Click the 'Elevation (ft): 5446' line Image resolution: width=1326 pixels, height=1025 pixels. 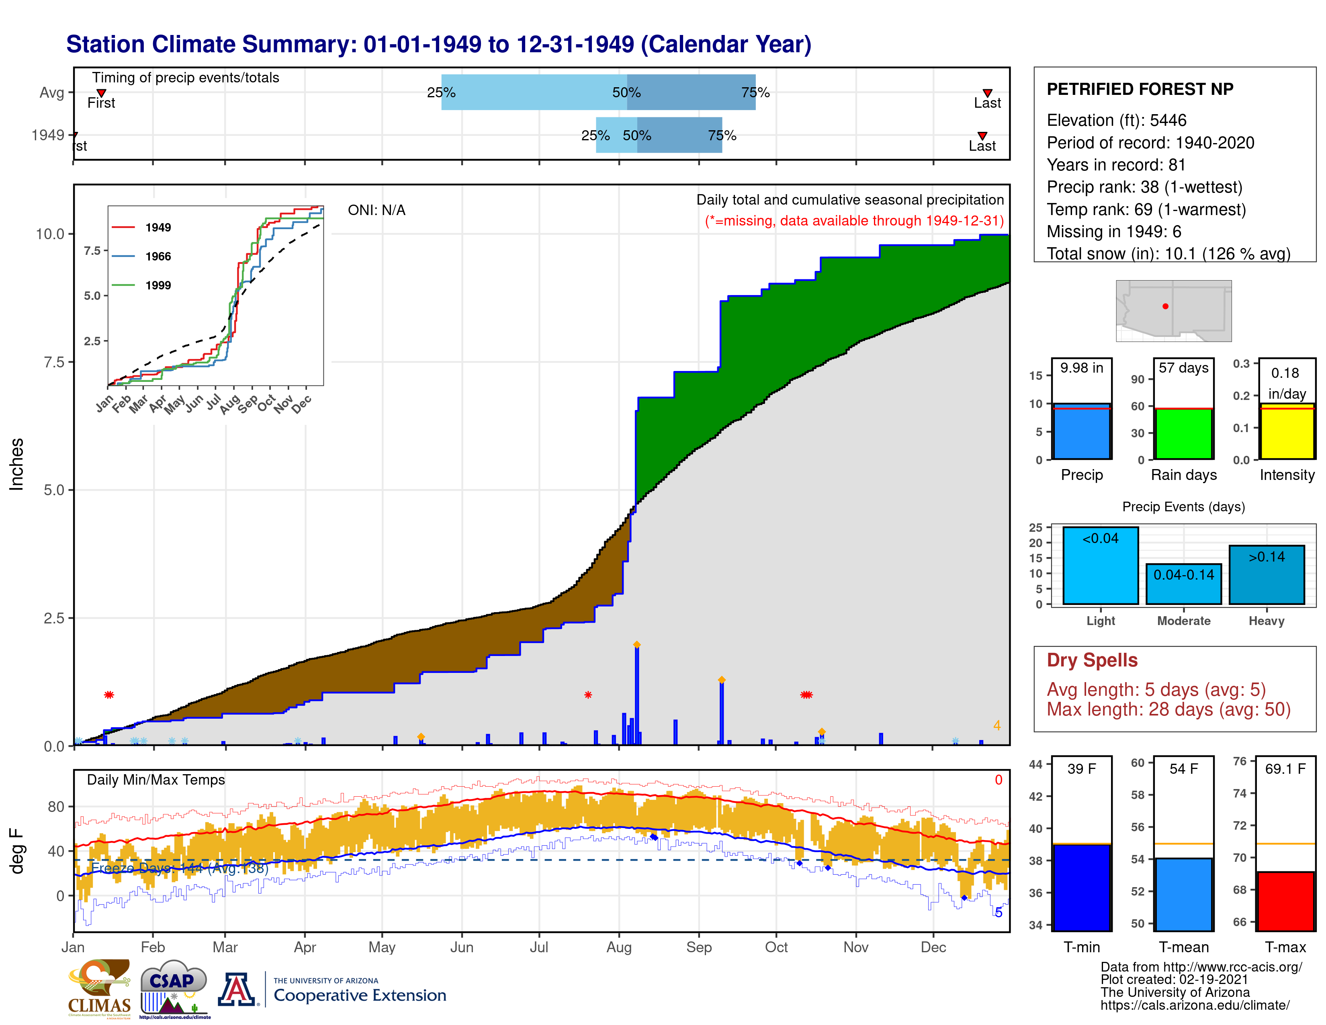tap(1117, 120)
